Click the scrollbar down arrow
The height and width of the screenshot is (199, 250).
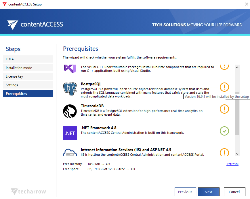pyautogui.click(x=237, y=154)
